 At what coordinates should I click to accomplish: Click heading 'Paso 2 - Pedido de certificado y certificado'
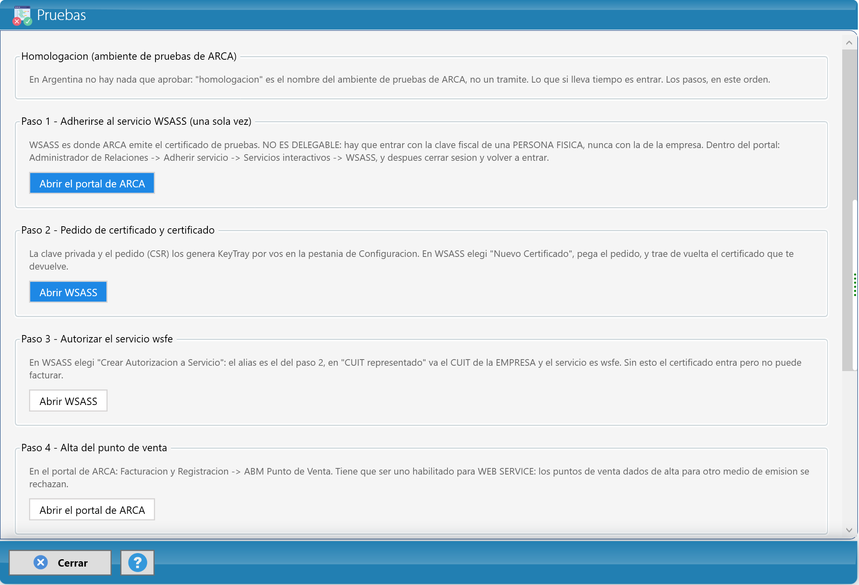pos(118,230)
